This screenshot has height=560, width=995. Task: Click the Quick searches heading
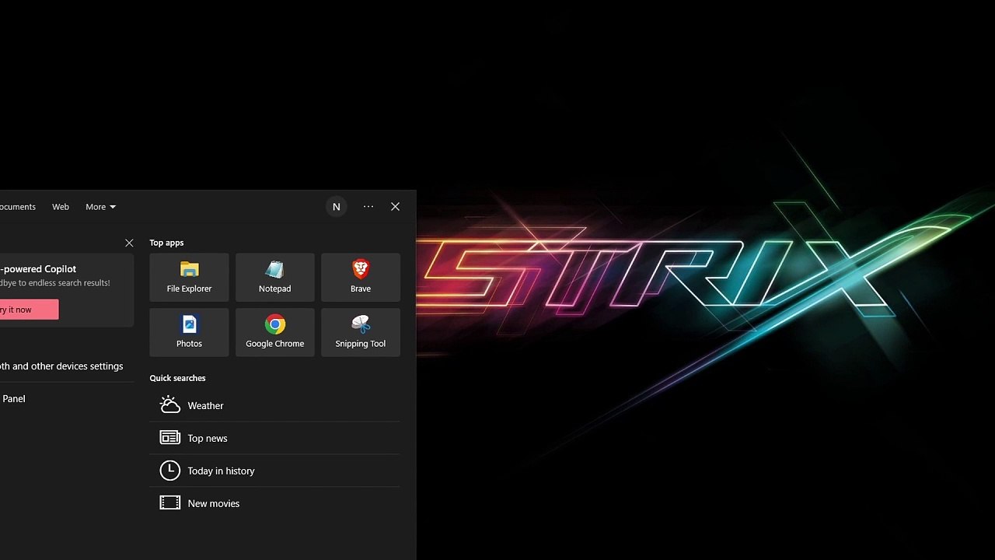point(177,378)
